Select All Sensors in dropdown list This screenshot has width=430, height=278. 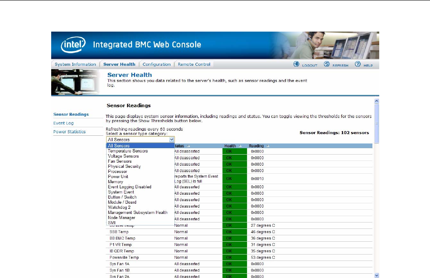click(x=140, y=146)
